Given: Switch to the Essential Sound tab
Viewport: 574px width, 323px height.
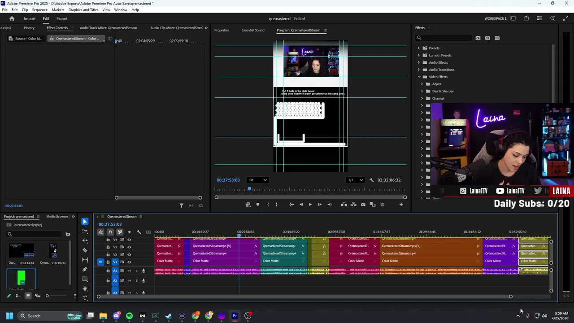Looking at the screenshot, I should click(x=253, y=30).
